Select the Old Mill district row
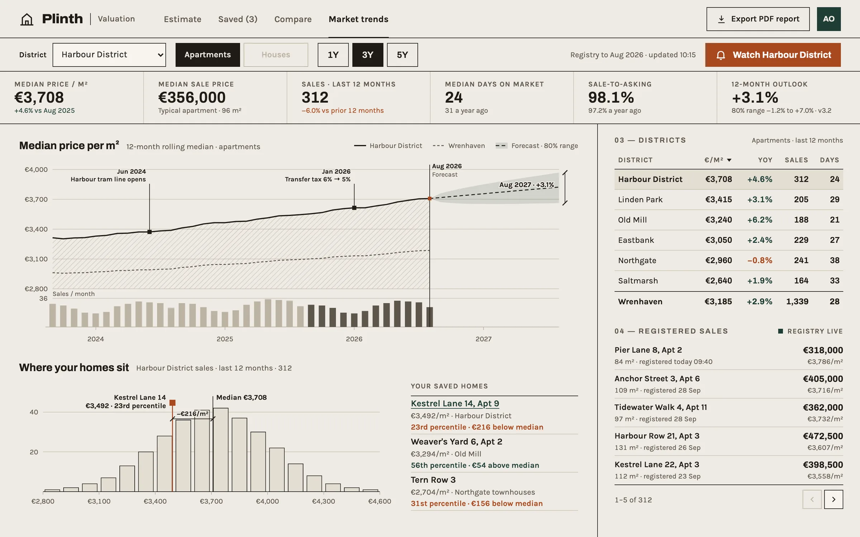 coord(728,220)
